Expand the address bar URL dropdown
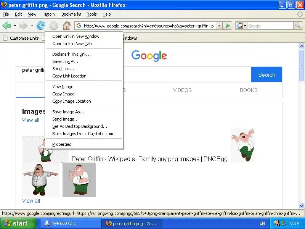Viewport: 305px width, 229px height. [x=219, y=26]
